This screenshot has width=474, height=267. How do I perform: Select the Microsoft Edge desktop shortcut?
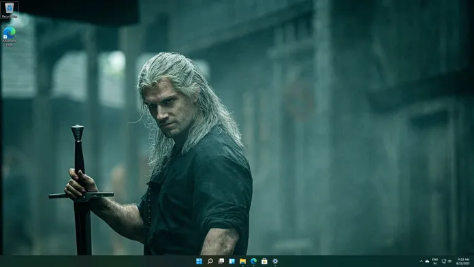(x=10, y=37)
